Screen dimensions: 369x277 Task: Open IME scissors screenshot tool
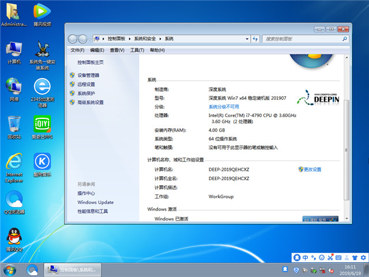(330, 257)
